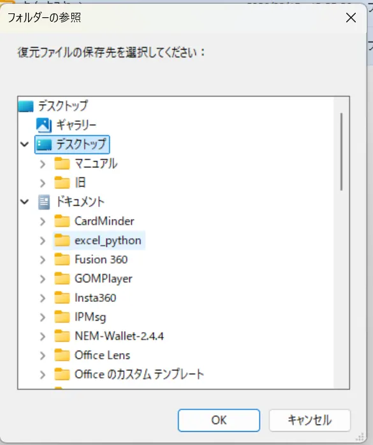The width and height of the screenshot is (373, 445).
Task: Click the Insta360 folder icon
Action: [62, 298]
